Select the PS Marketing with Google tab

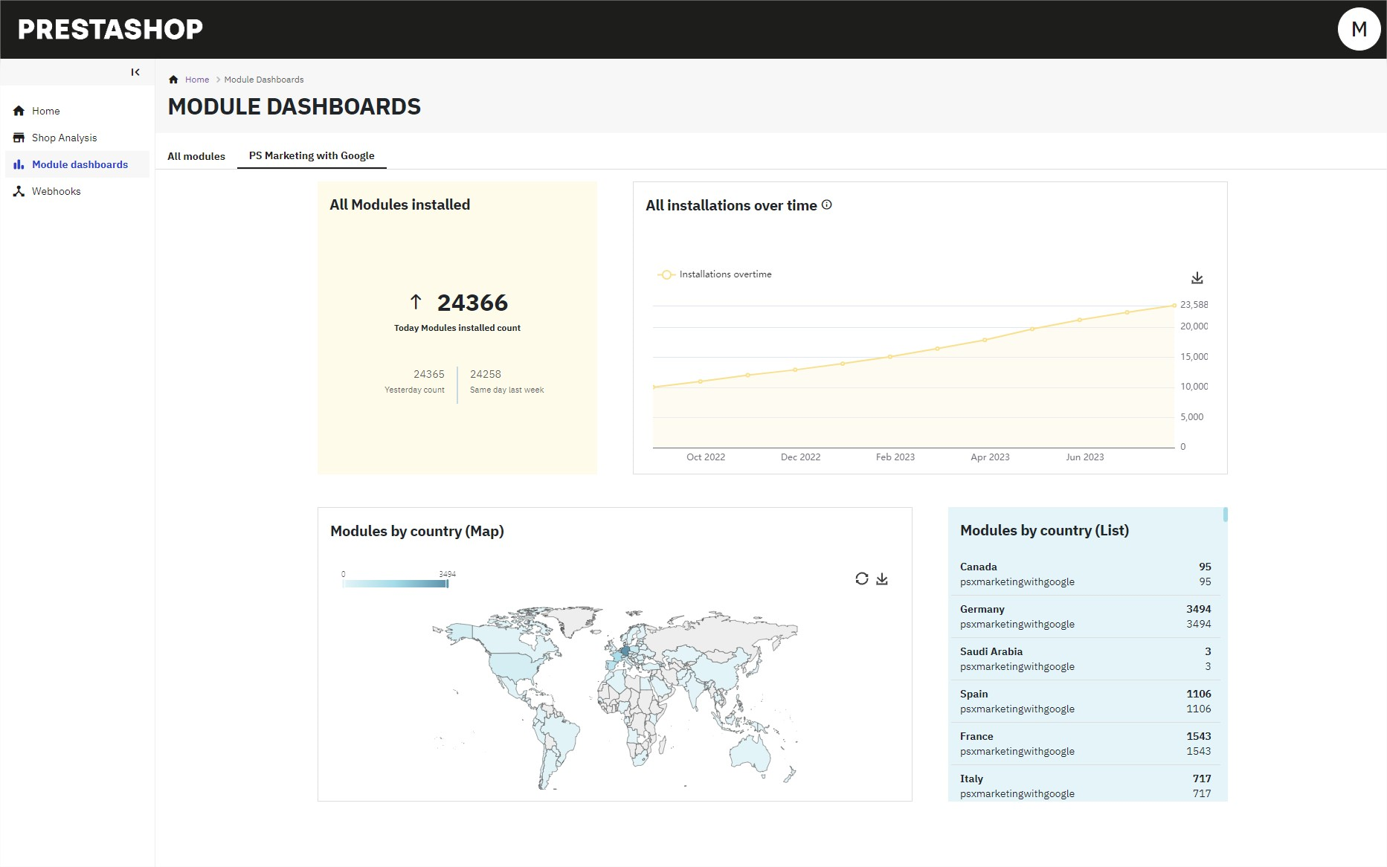tap(312, 155)
